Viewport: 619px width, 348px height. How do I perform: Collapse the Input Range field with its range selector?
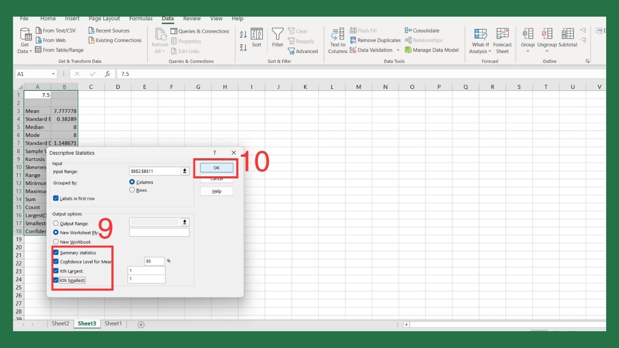coord(186,171)
